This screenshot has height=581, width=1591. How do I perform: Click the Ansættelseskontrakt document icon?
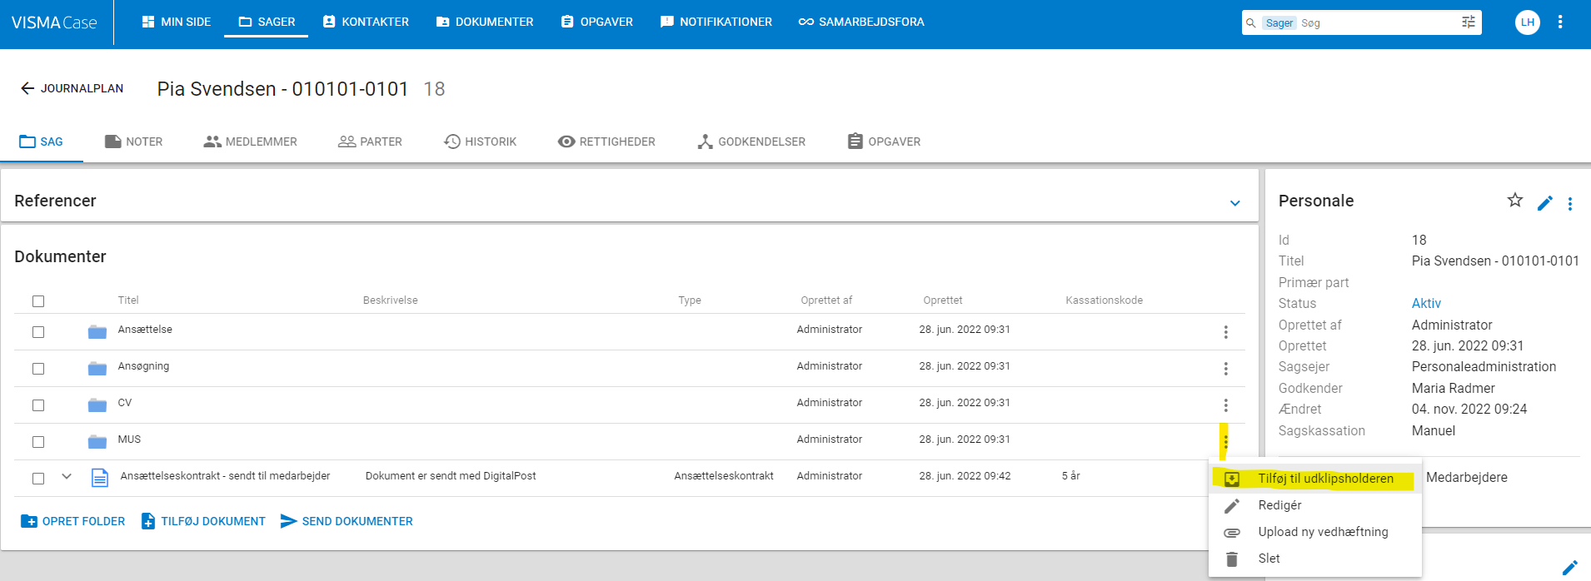coord(100,478)
